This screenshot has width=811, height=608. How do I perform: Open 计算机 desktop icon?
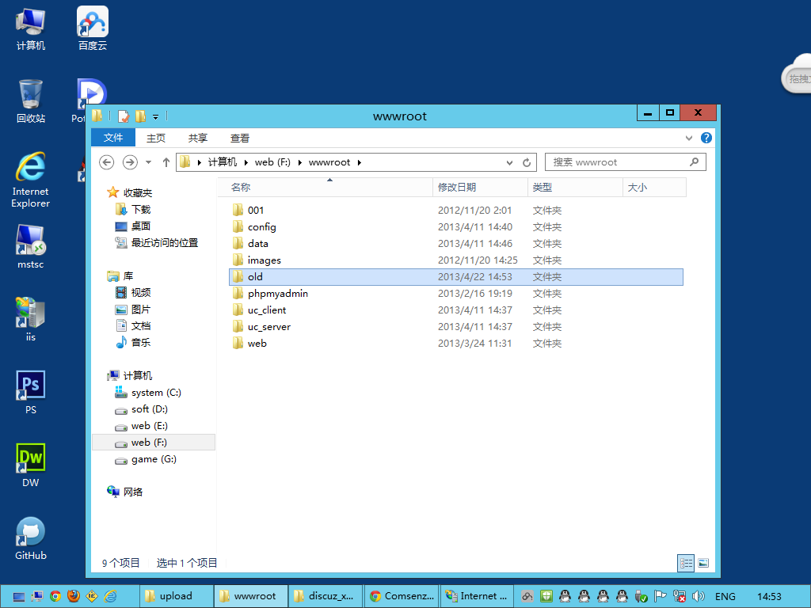[x=31, y=29]
